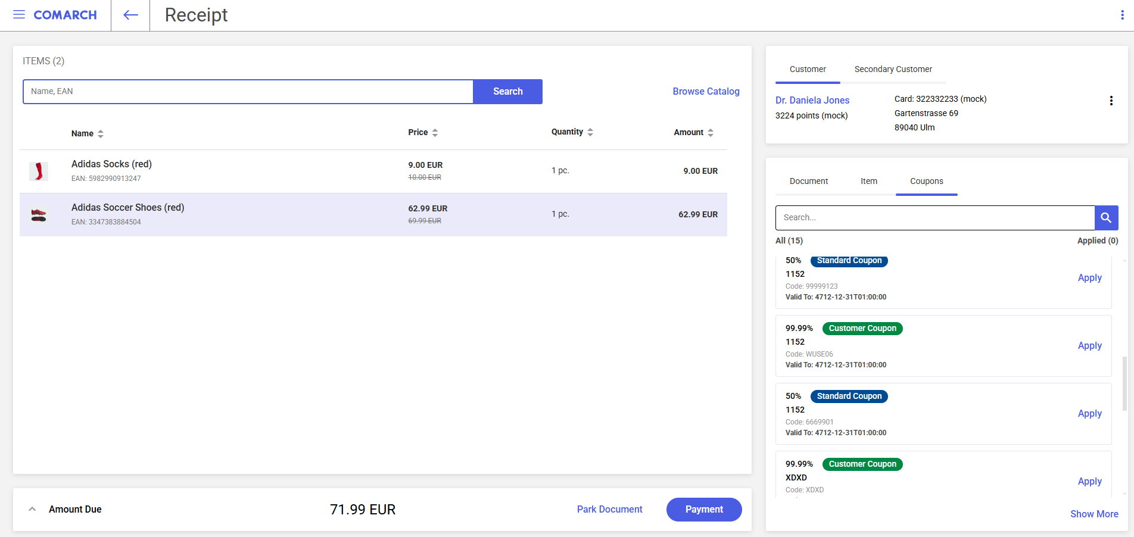Image resolution: width=1134 pixels, height=537 pixels.
Task: Open the hamburger navigation menu
Action: click(19, 15)
